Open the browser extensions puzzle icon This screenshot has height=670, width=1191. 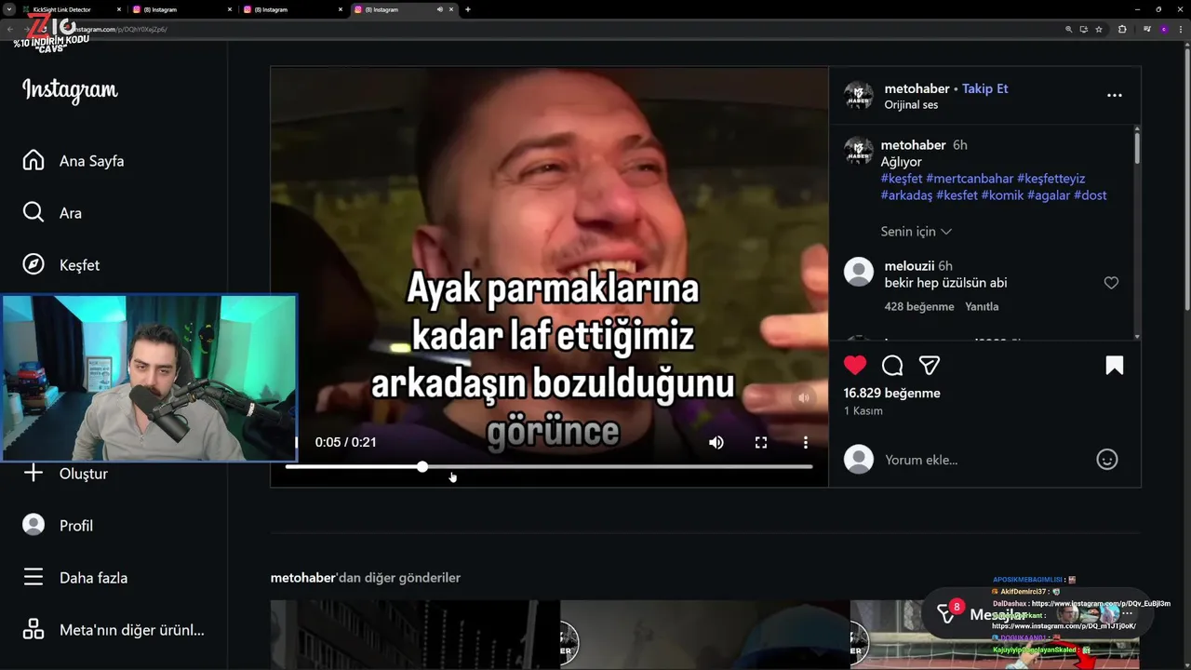coord(1122,30)
